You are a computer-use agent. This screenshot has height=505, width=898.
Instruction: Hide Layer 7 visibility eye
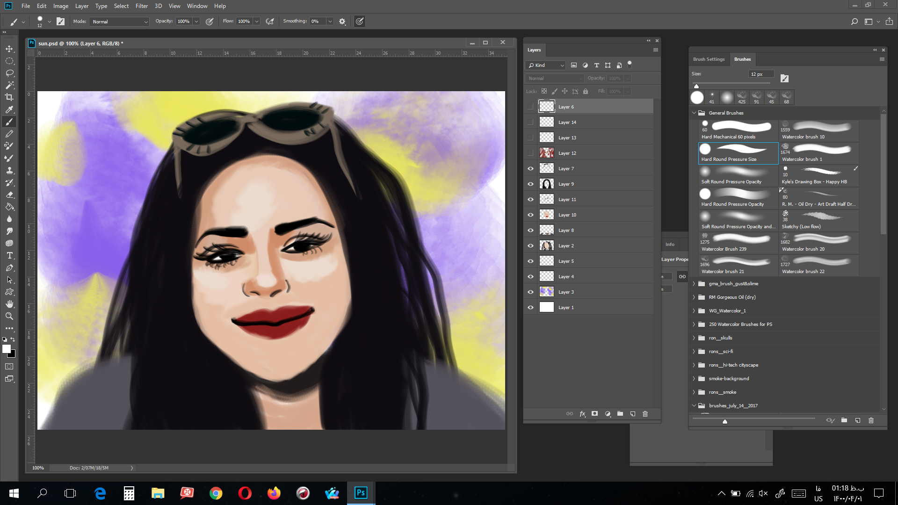coord(530,168)
